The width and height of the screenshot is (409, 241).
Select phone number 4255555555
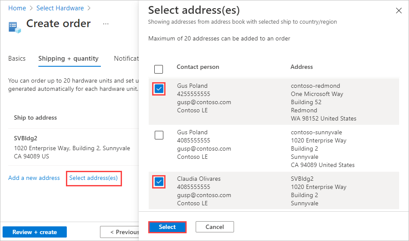pyautogui.click(x=194, y=94)
